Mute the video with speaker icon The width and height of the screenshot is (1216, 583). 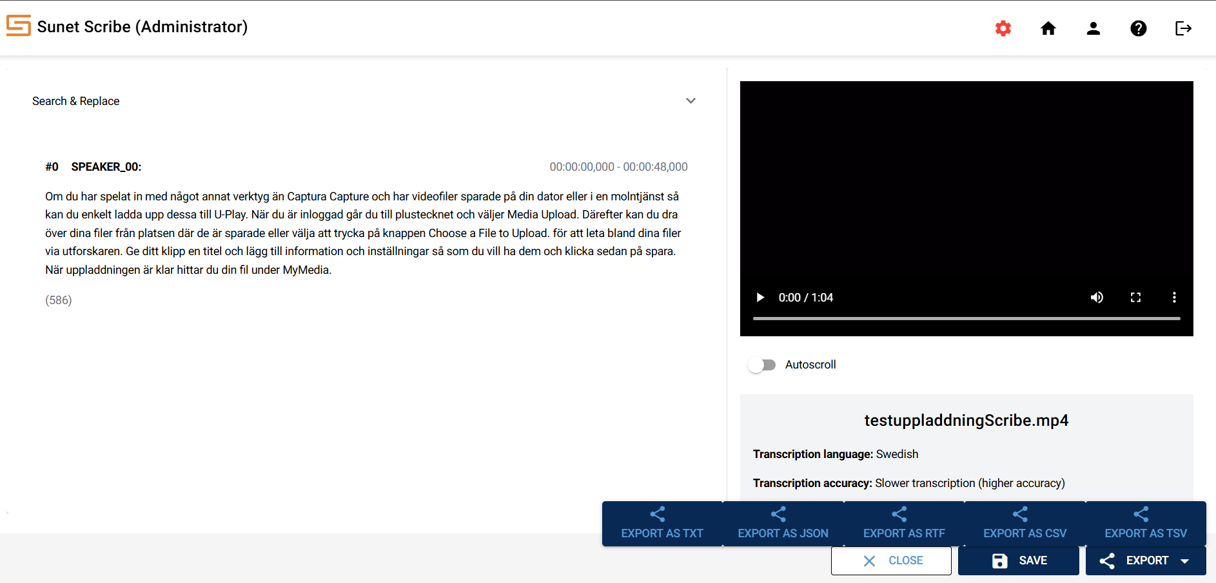1096,297
